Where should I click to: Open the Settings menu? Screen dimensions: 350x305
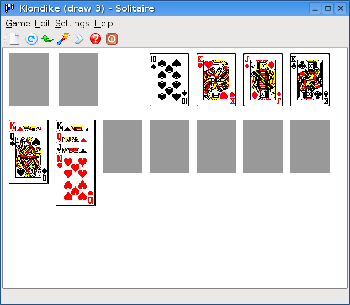(x=72, y=23)
